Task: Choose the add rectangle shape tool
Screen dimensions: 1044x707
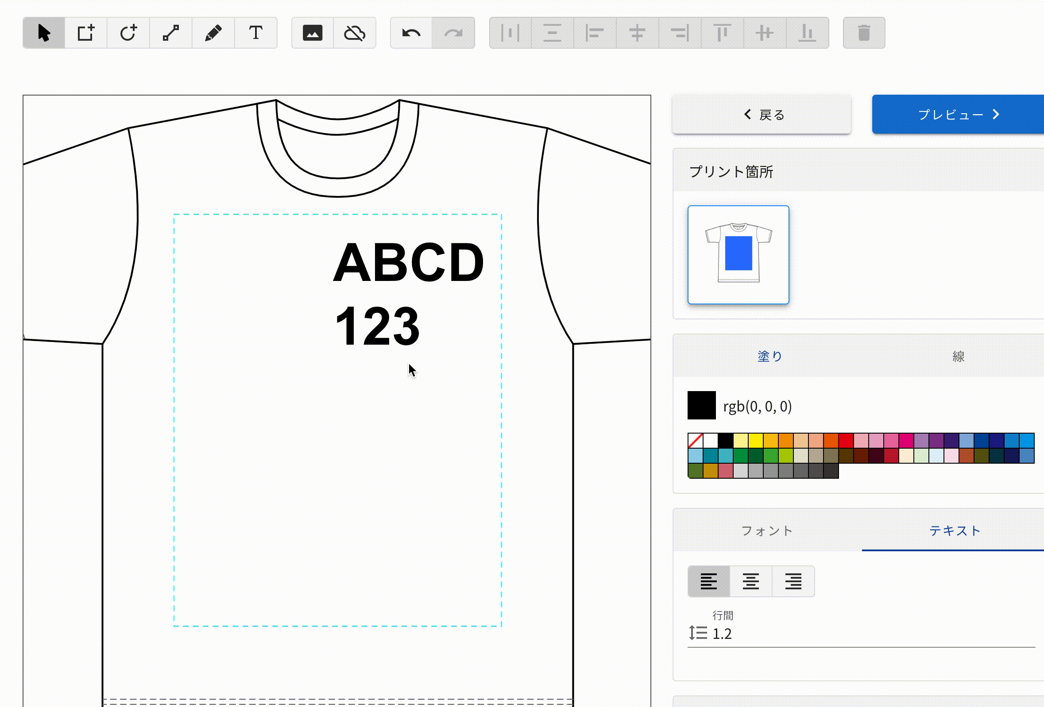Action: coord(86,33)
